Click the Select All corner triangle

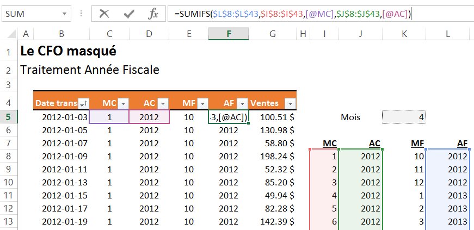click(10, 34)
